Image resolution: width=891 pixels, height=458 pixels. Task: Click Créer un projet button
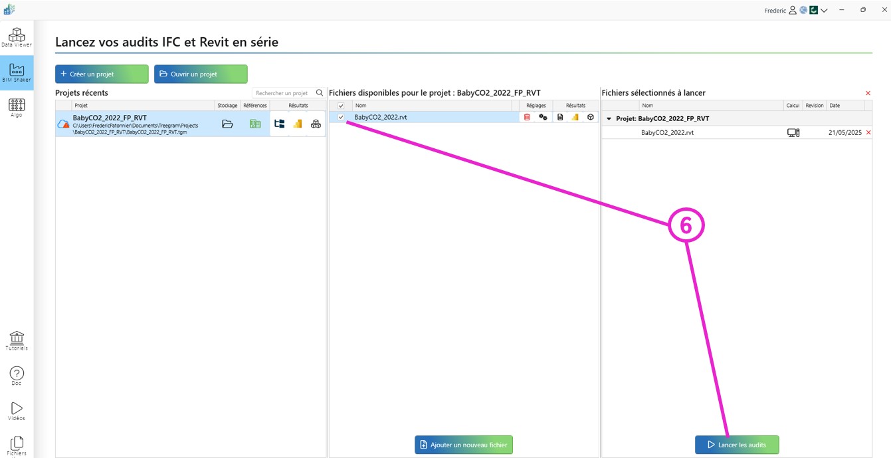[x=102, y=74]
